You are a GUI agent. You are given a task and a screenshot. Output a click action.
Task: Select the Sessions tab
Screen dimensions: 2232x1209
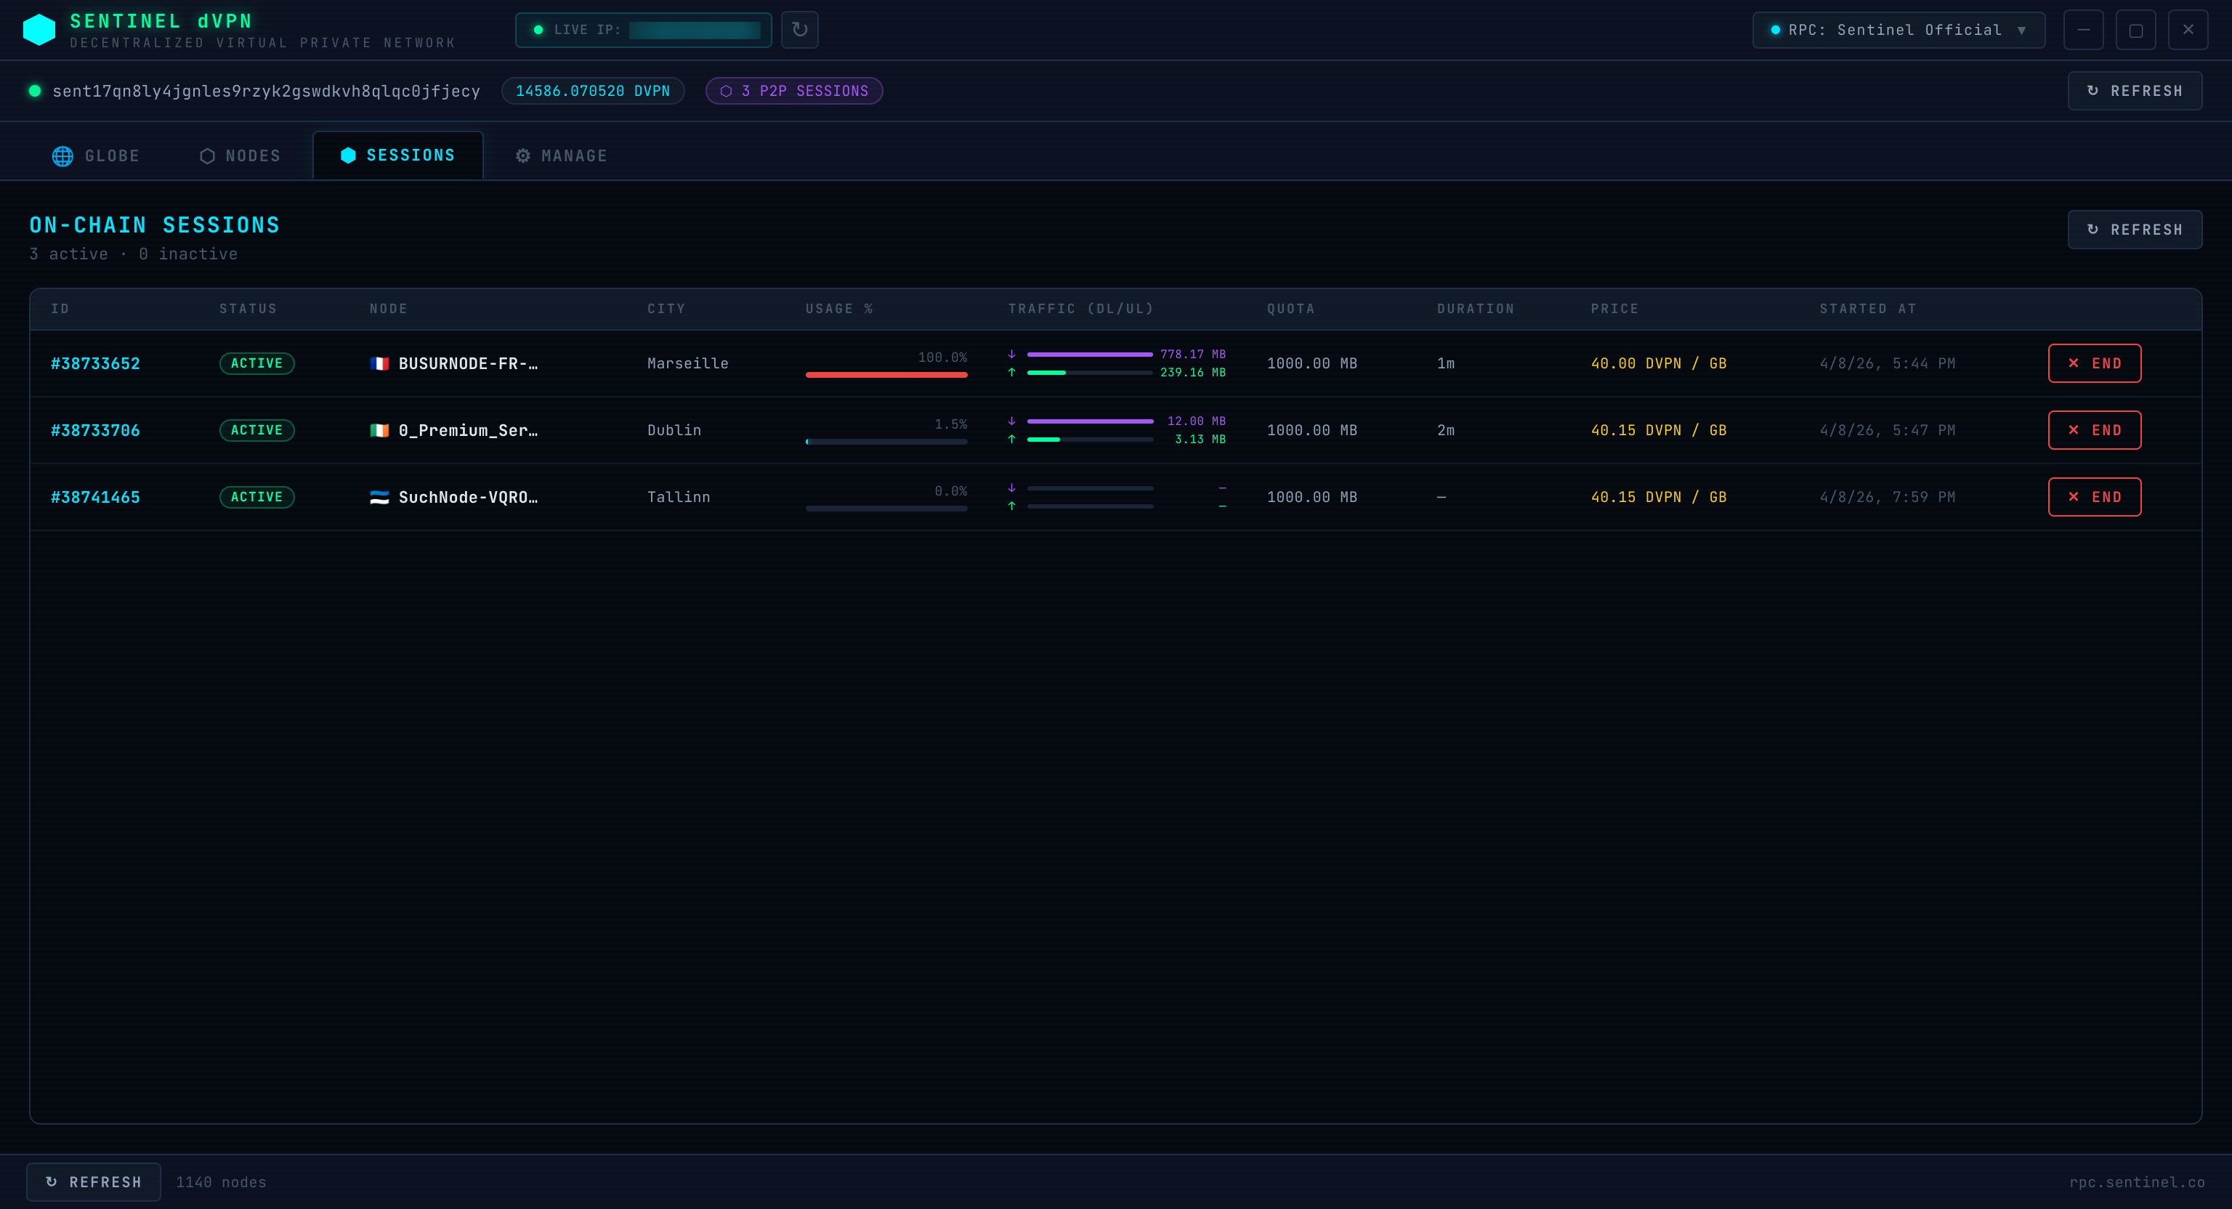(x=397, y=155)
